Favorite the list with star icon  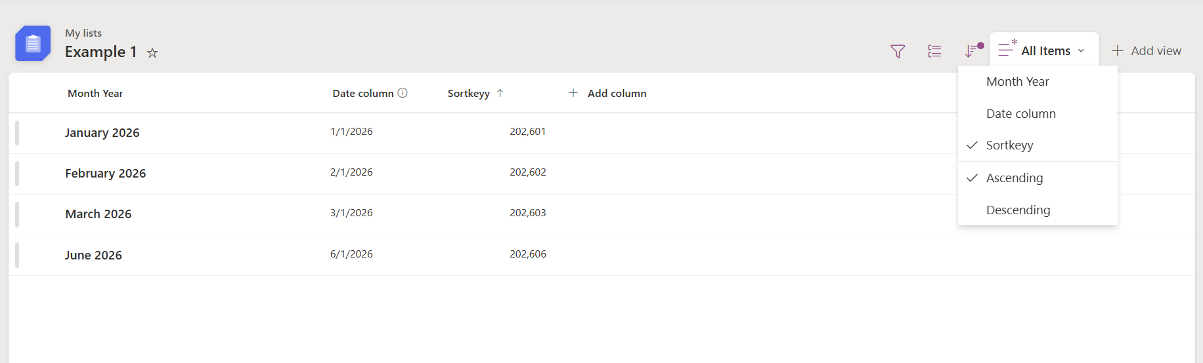152,53
